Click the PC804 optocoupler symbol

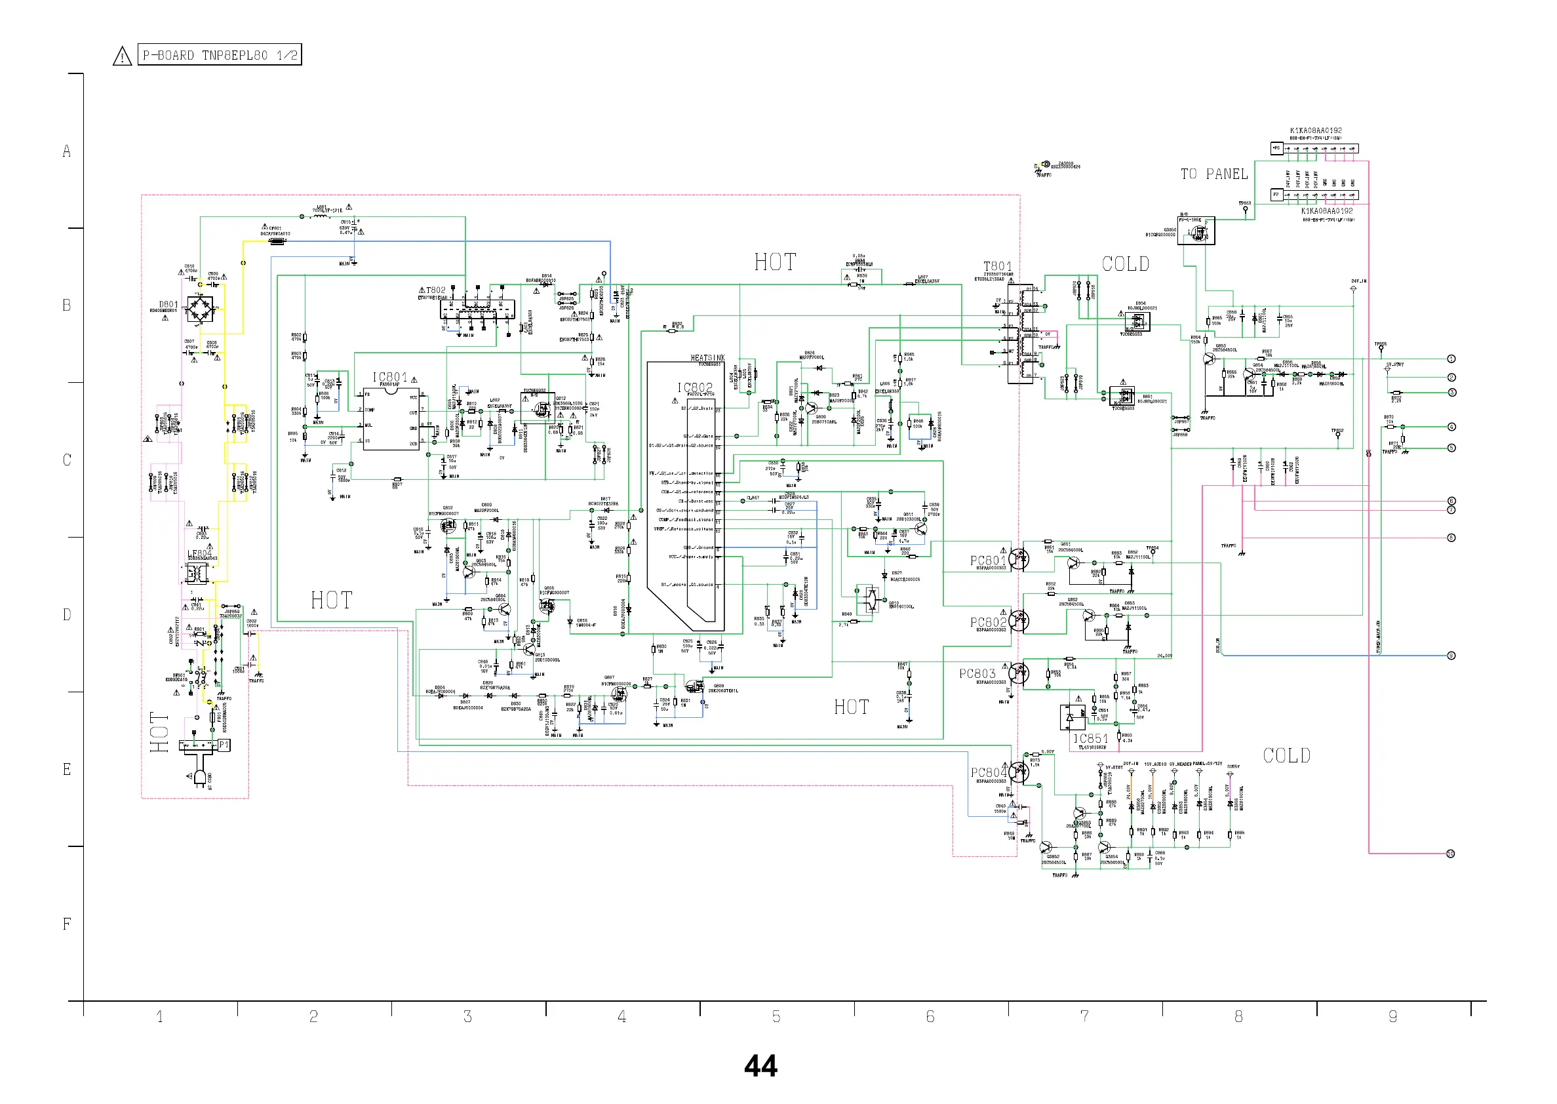point(1019,772)
